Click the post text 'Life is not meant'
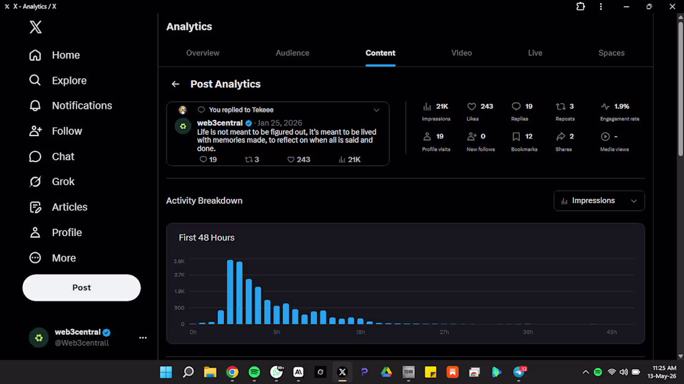684x384 pixels. point(286,140)
